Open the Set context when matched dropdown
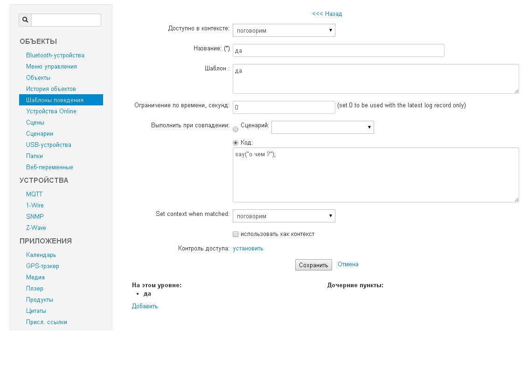The width and height of the screenshot is (528, 374). click(x=284, y=216)
